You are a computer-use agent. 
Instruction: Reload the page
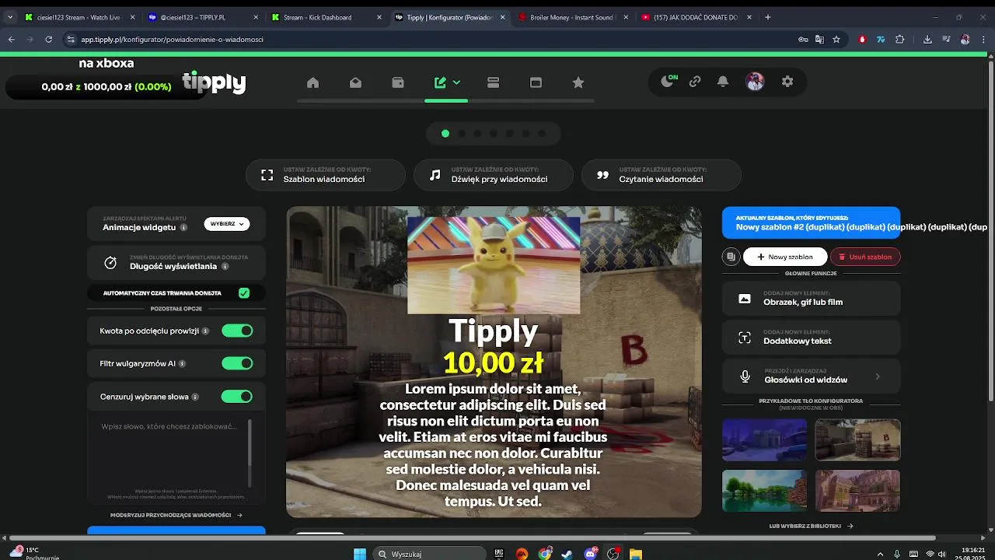point(48,39)
